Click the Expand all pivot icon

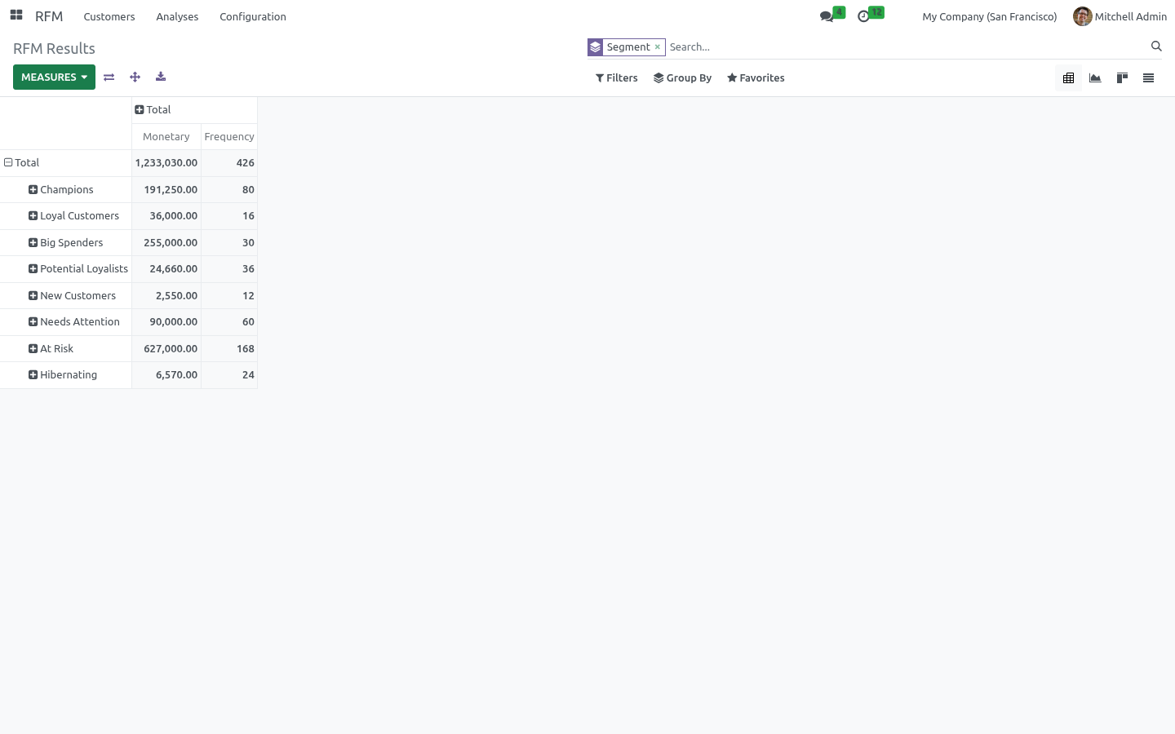point(135,77)
